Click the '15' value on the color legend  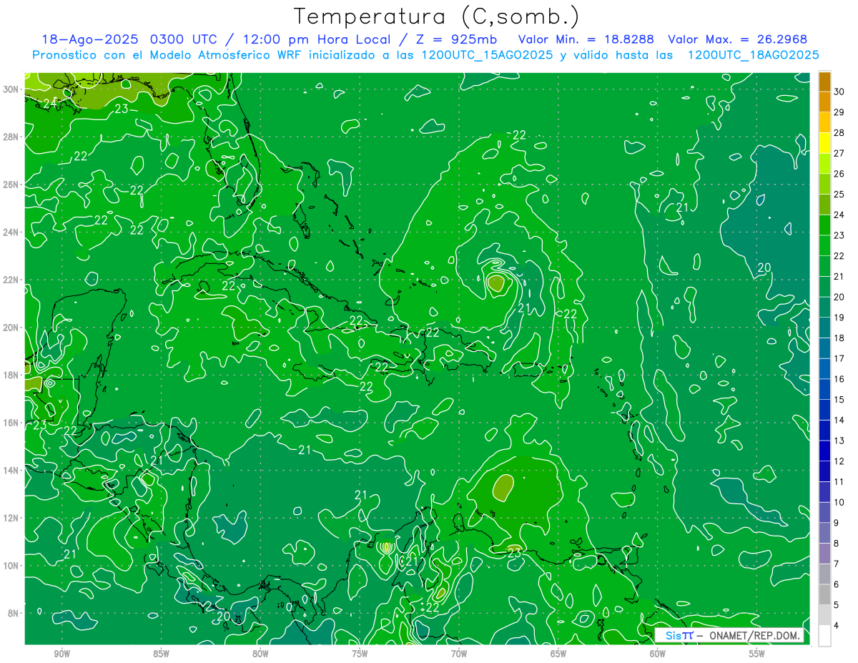click(839, 400)
